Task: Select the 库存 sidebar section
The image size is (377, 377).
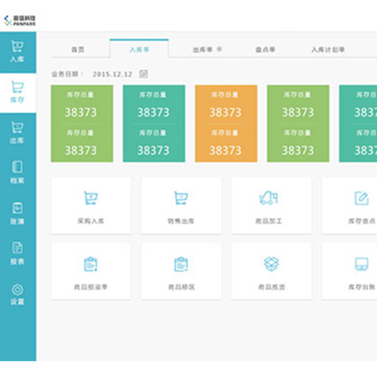Action: click(x=17, y=93)
